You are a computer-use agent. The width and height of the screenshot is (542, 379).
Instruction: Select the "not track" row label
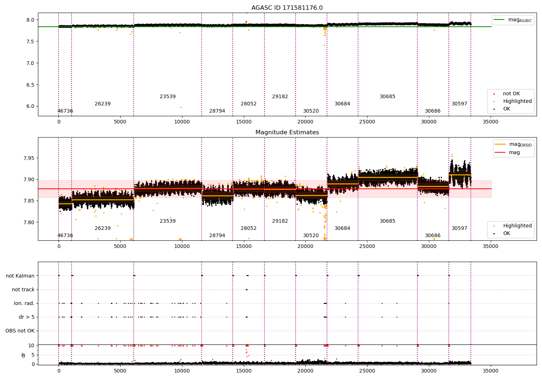click(x=23, y=290)
